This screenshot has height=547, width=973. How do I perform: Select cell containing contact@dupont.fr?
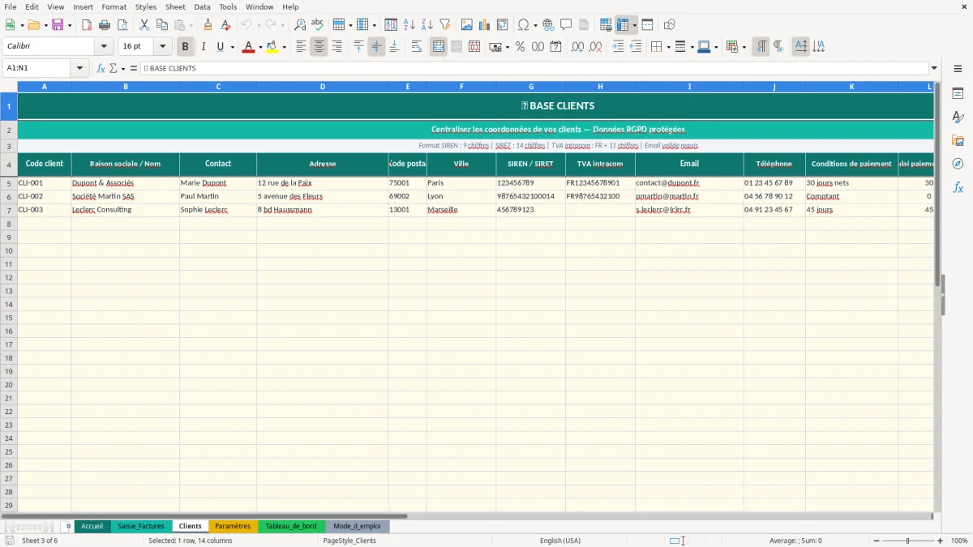(689, 183)
